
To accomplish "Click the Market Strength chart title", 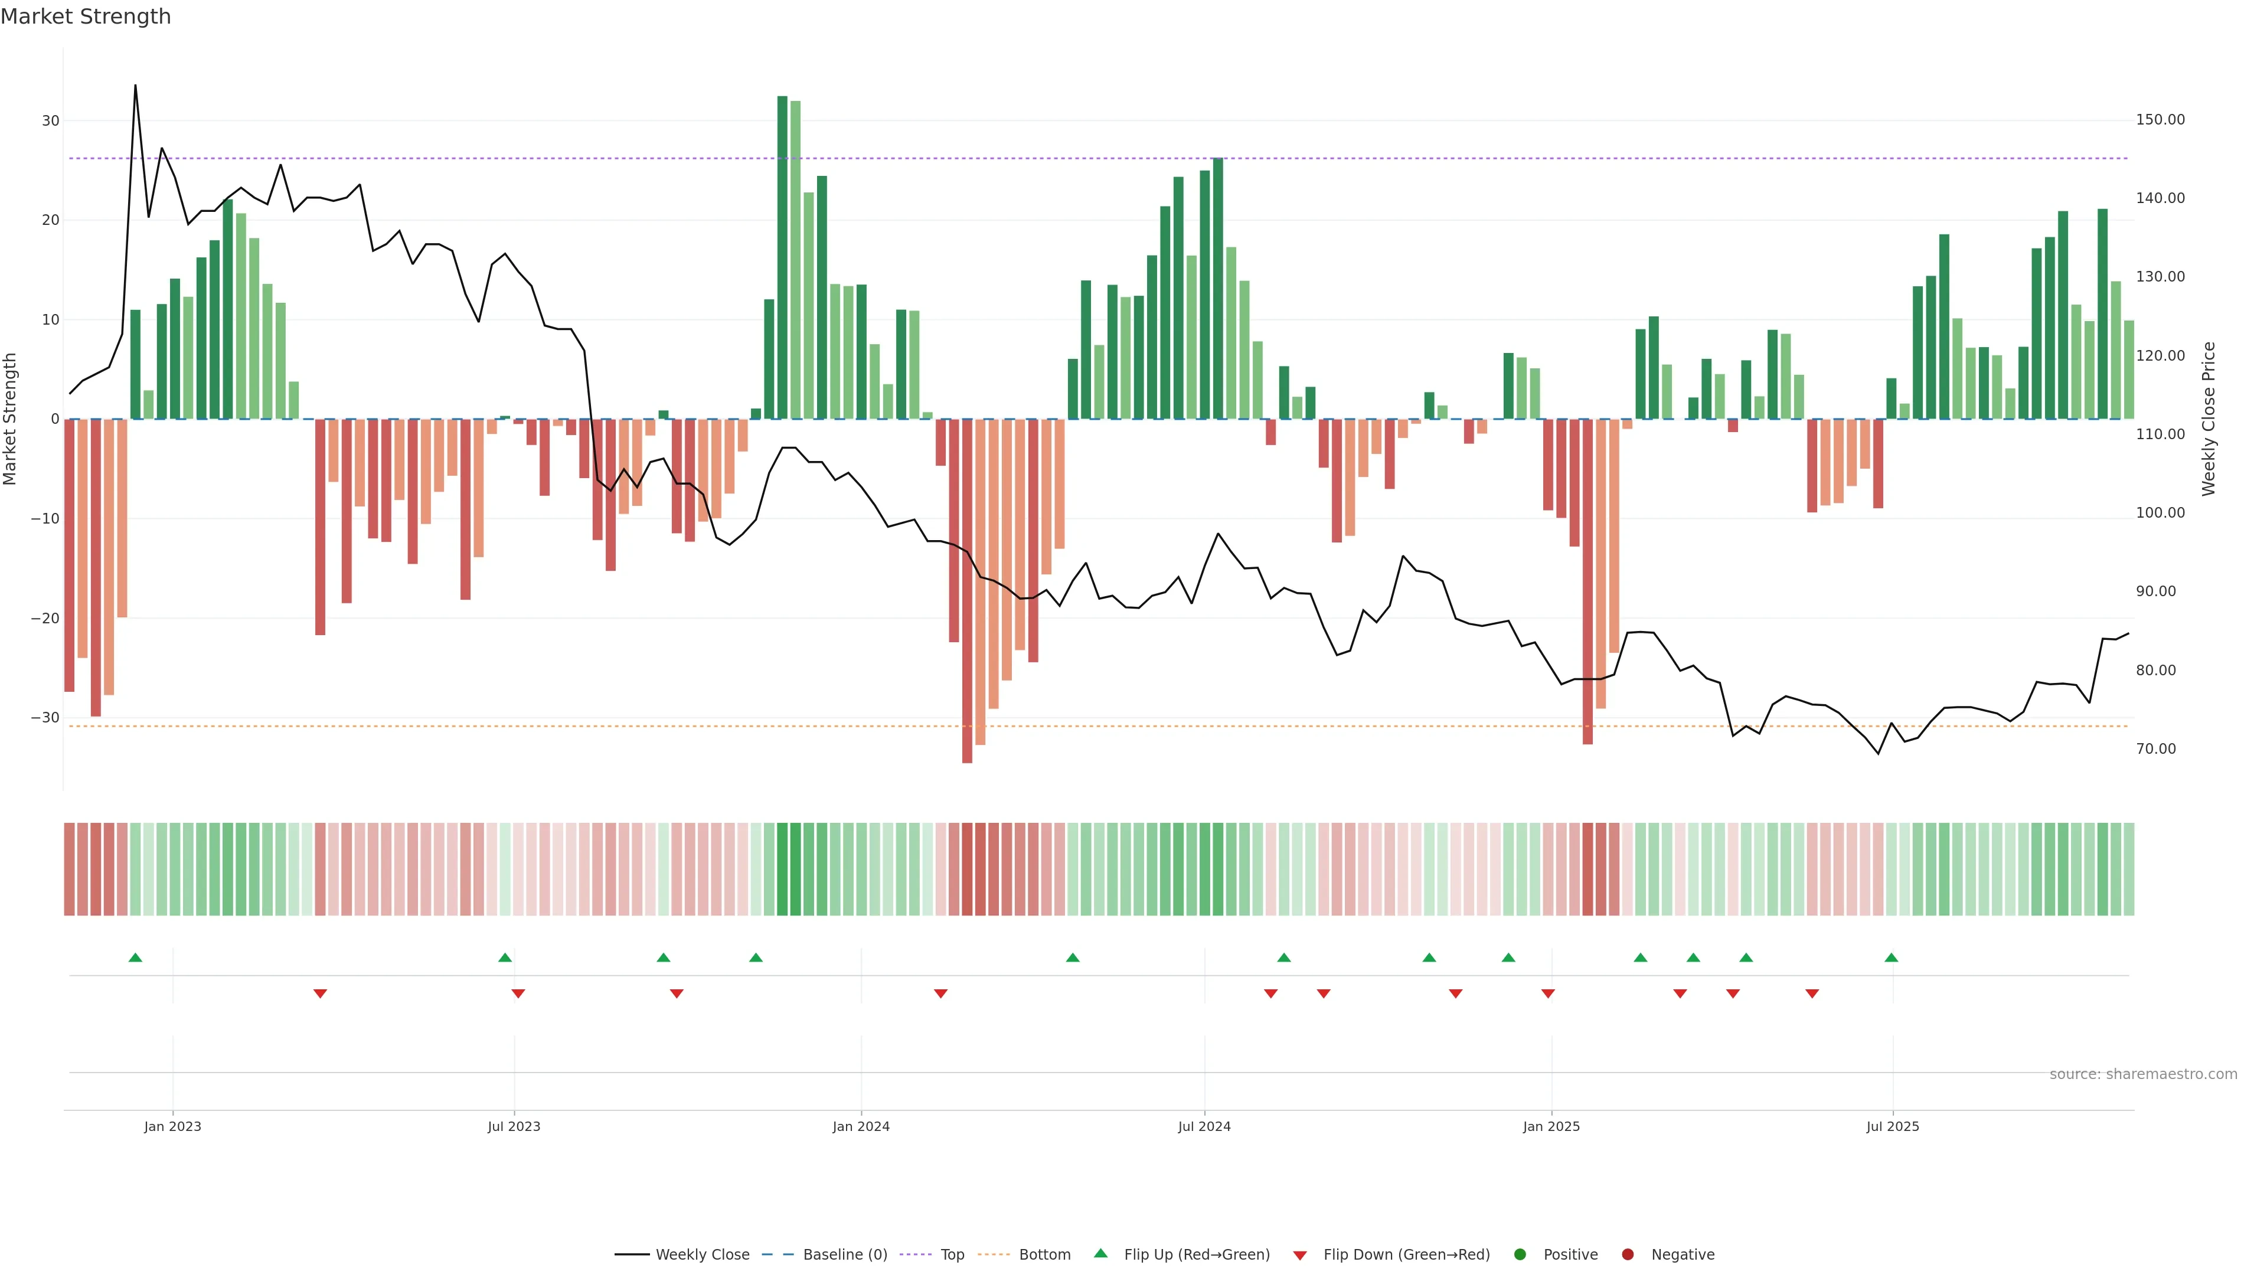I will tap(86, 17).
